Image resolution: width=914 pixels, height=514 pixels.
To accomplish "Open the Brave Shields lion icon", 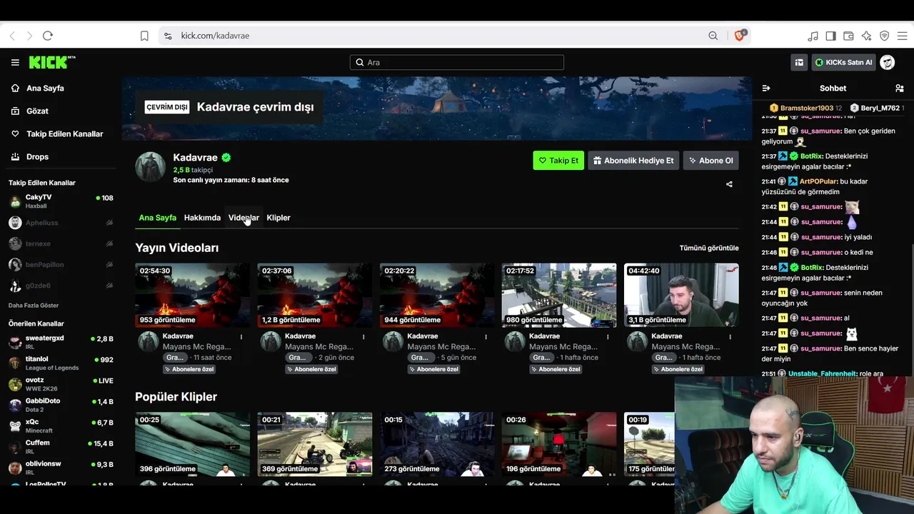I will pos(740,36).
